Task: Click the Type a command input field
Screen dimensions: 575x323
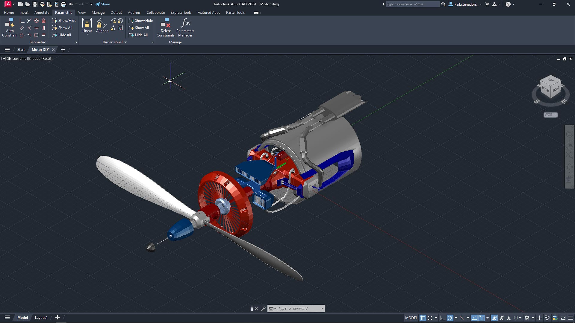Action: pos(298,308)
